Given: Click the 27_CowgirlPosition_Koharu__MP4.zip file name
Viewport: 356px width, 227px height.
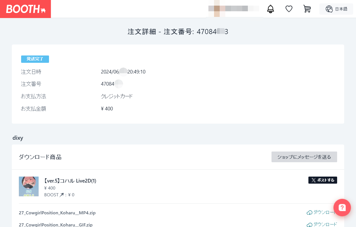Looking at the screenshot, I should click(57, 213).
